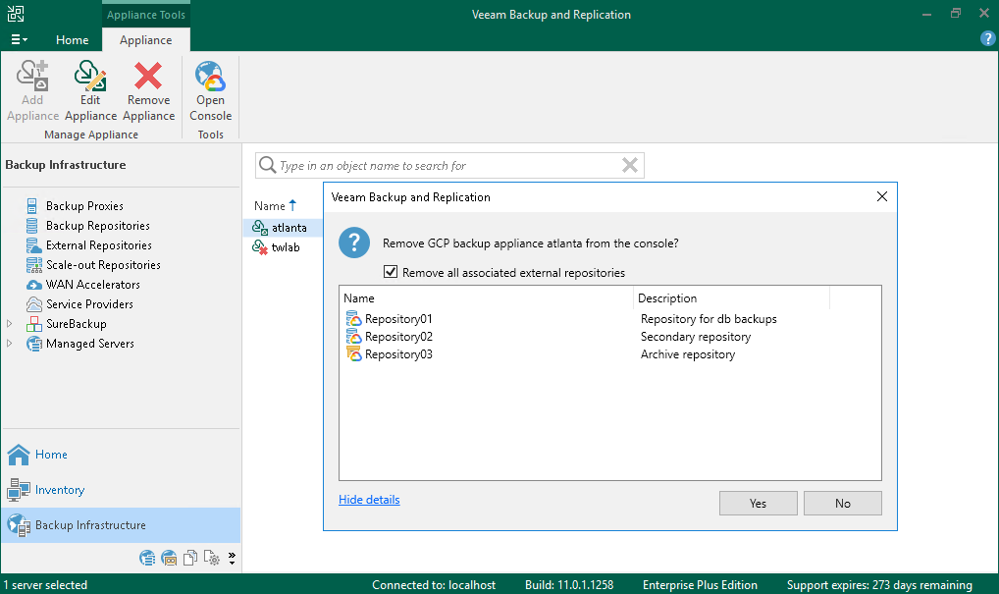
Task: Click the Appliance Tools contextual tab
Action: (x=146, y=15)
